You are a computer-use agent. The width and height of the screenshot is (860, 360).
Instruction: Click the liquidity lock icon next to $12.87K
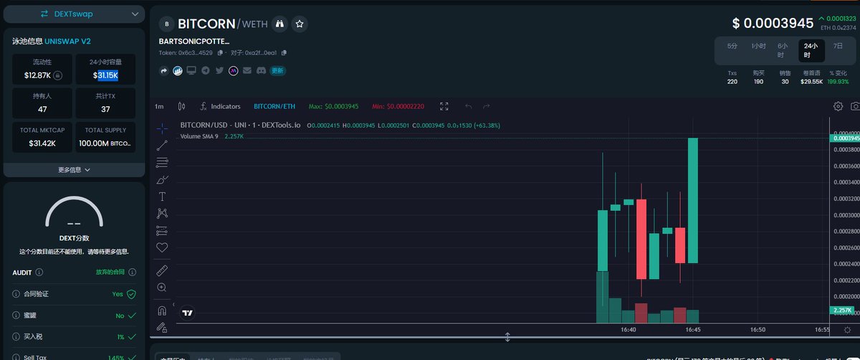coord(58,75)
